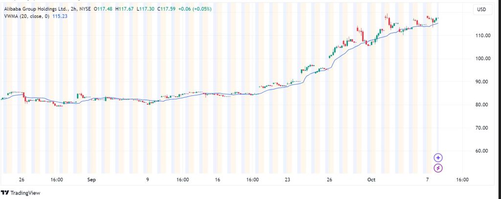Click the 2h interval label in legend
The width and height of the screenshot is (501, 199).
click(73, 9)
